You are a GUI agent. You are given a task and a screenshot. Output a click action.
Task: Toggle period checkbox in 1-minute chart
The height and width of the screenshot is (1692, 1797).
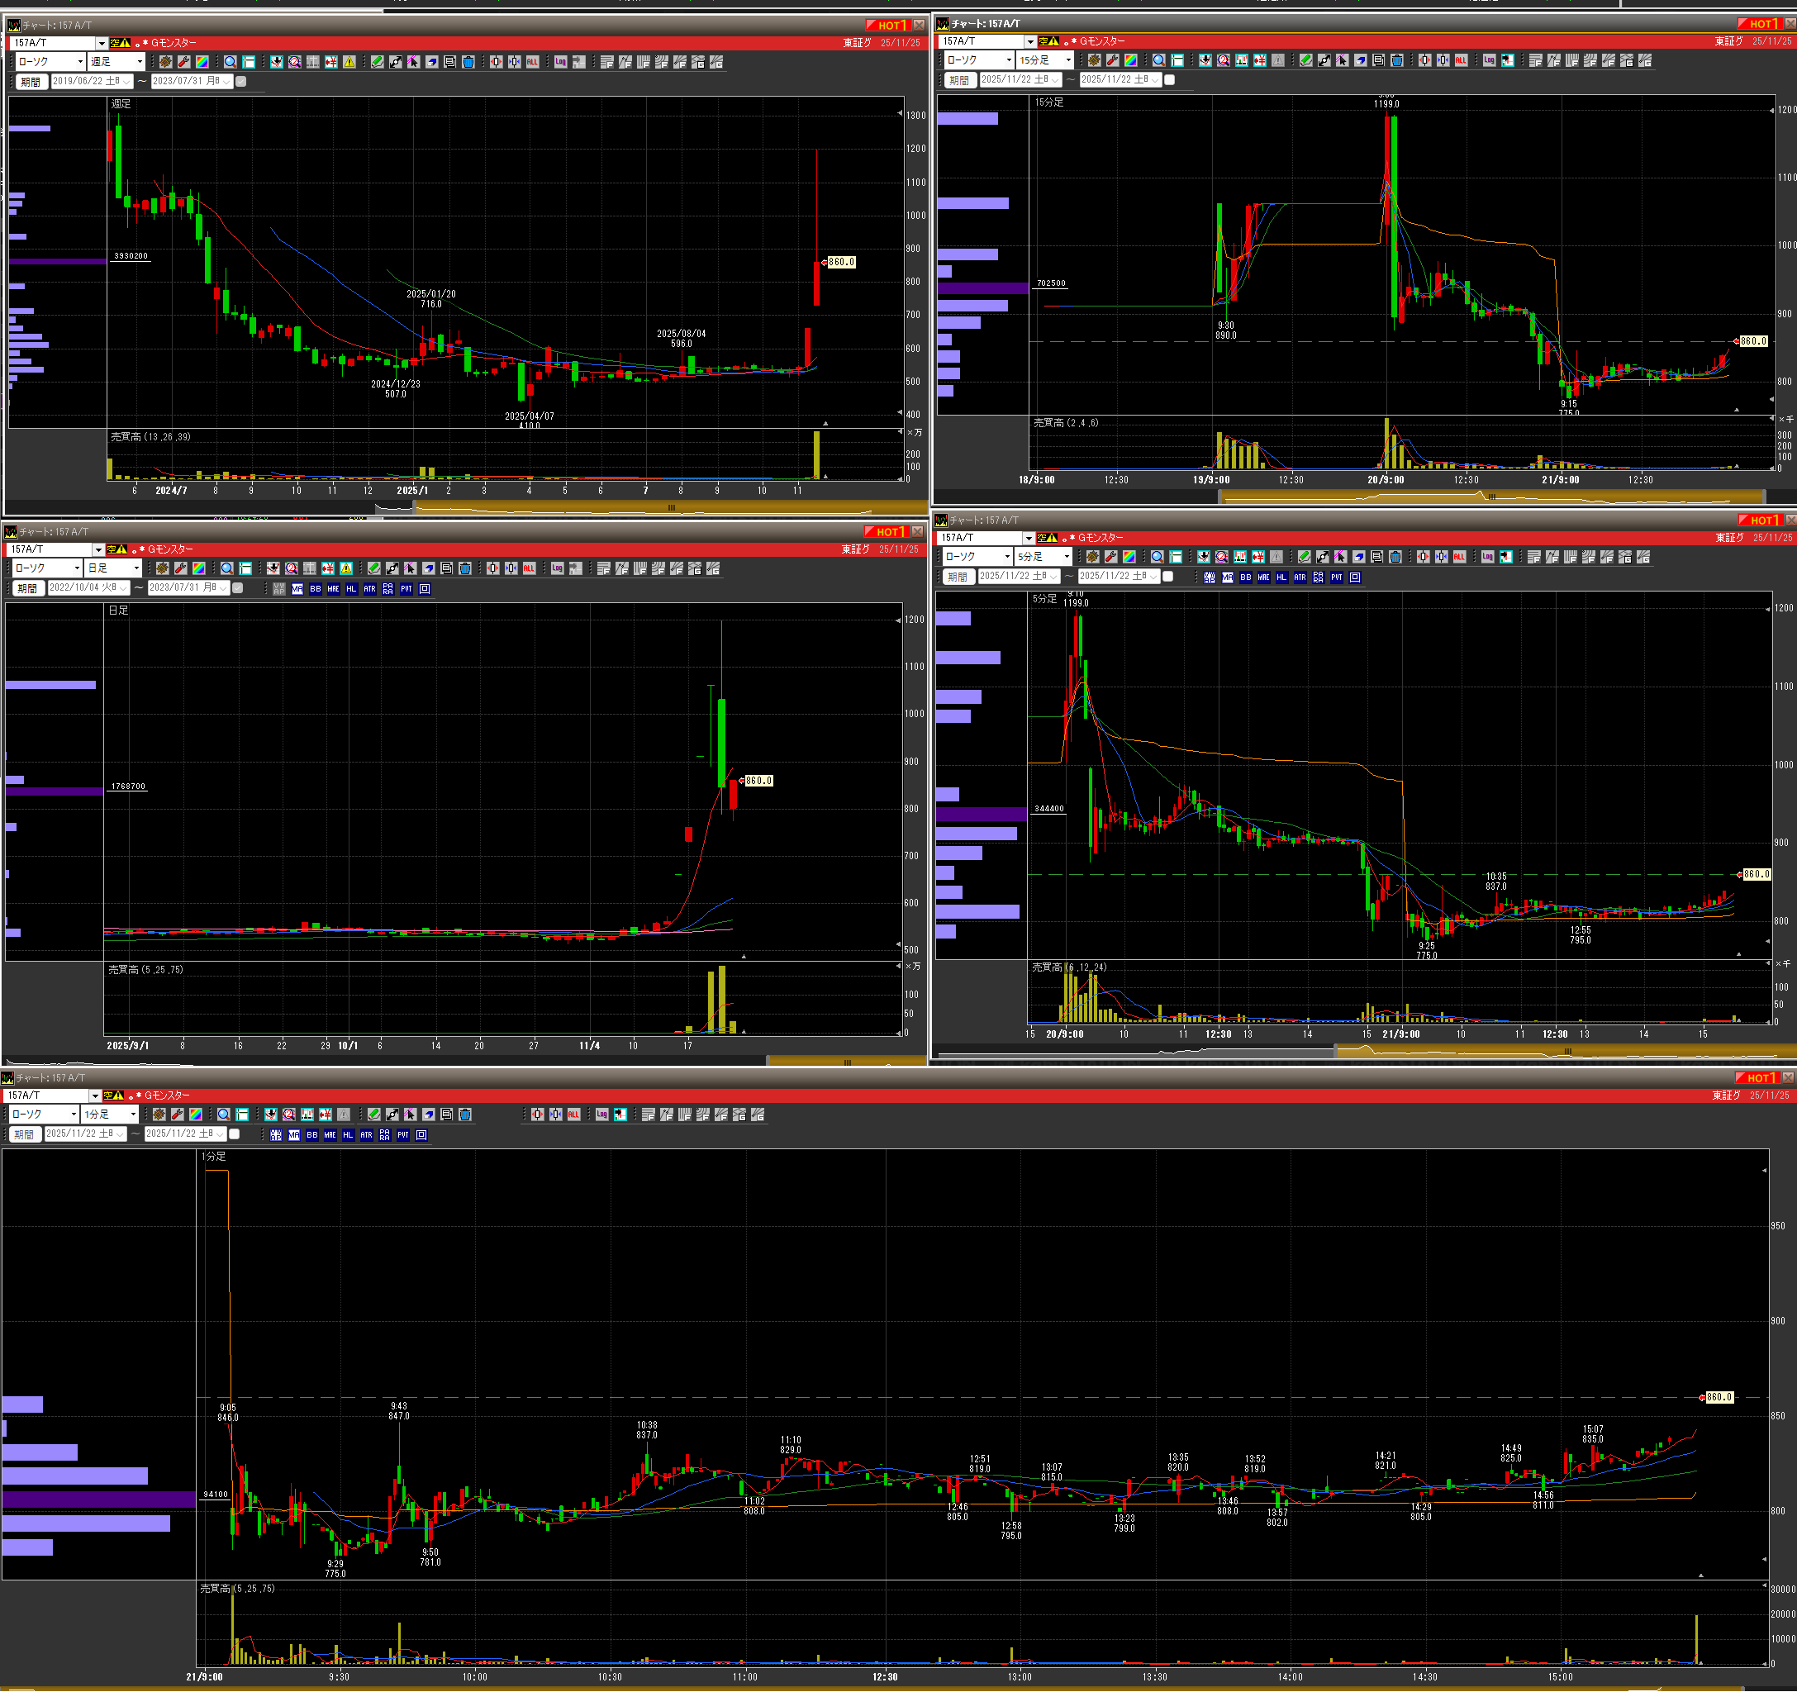click(234, 1134)
